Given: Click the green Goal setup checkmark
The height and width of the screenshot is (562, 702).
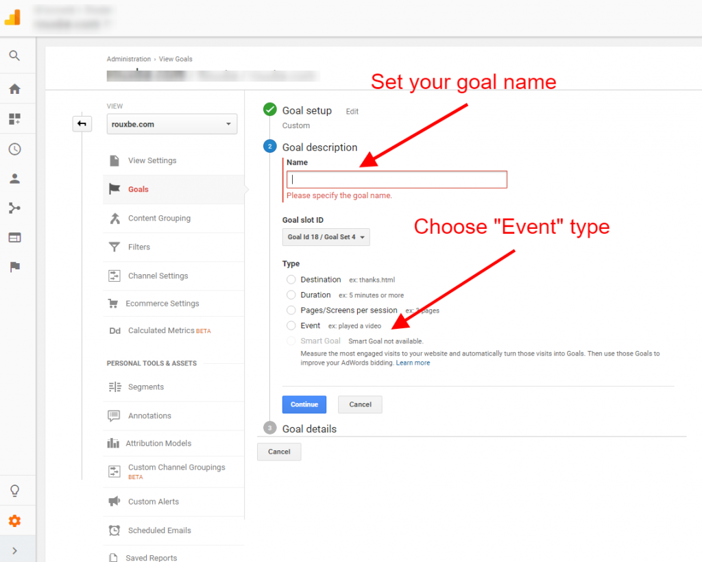Looking at the screenshot, I should click(270, 109).
